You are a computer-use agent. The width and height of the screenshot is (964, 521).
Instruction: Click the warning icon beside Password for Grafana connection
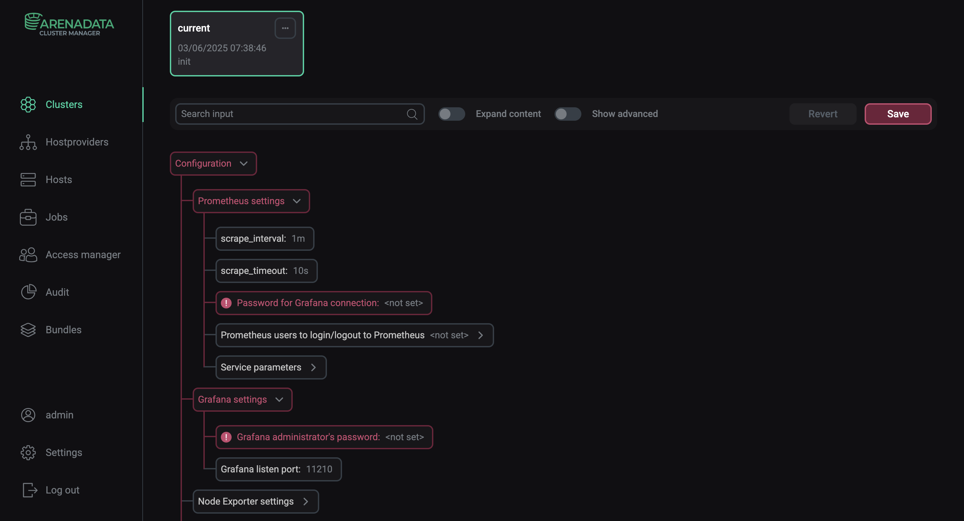point(226,303)
